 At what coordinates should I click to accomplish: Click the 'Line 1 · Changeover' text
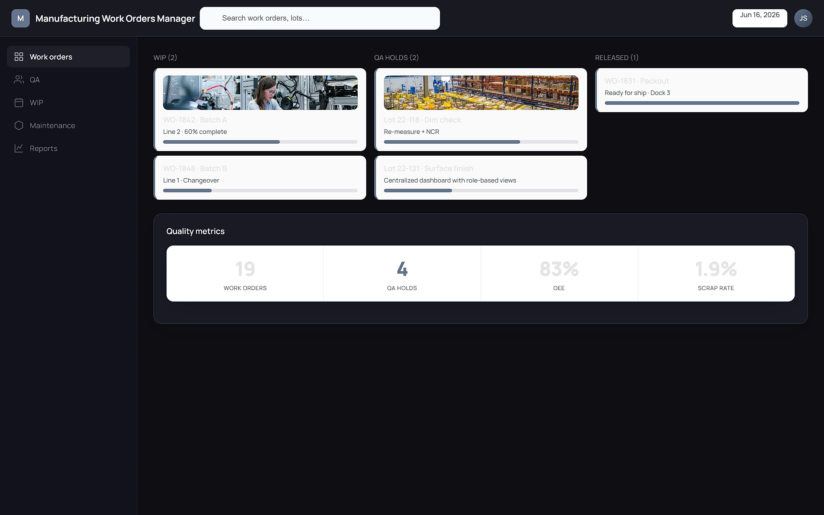(191, 180)
